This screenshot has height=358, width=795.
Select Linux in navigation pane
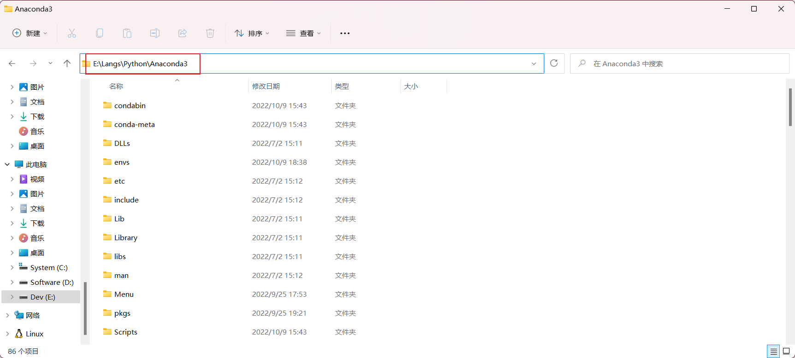[x=35, y=334]
